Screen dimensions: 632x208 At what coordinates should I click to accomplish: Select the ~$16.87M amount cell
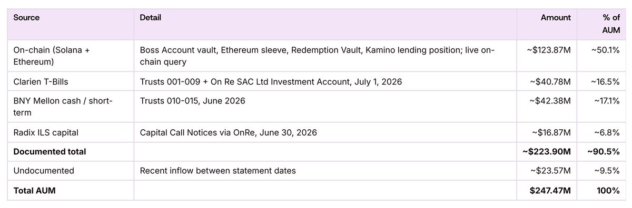(547, 132)
